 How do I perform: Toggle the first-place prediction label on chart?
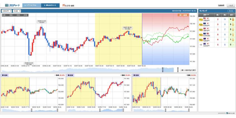coord(183,15)
